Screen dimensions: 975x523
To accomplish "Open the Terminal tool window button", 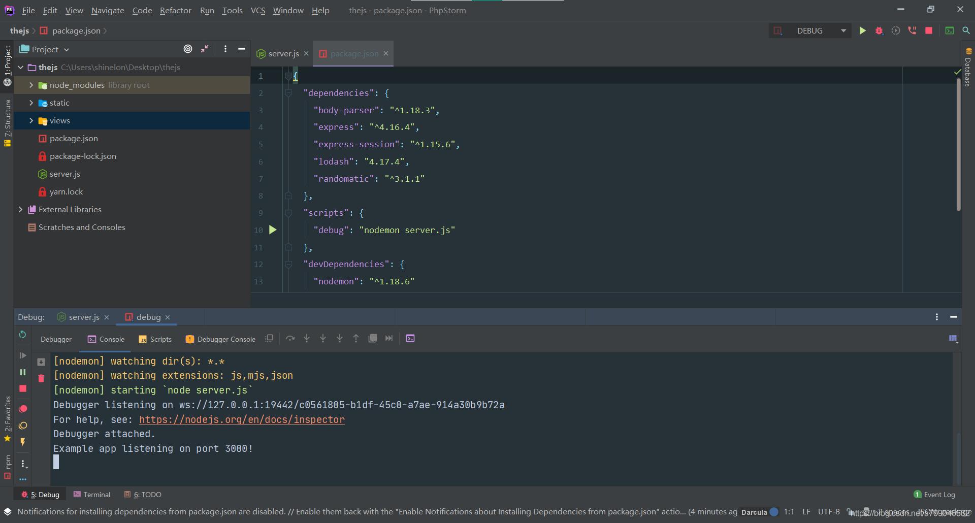I will tap(92, 495).
